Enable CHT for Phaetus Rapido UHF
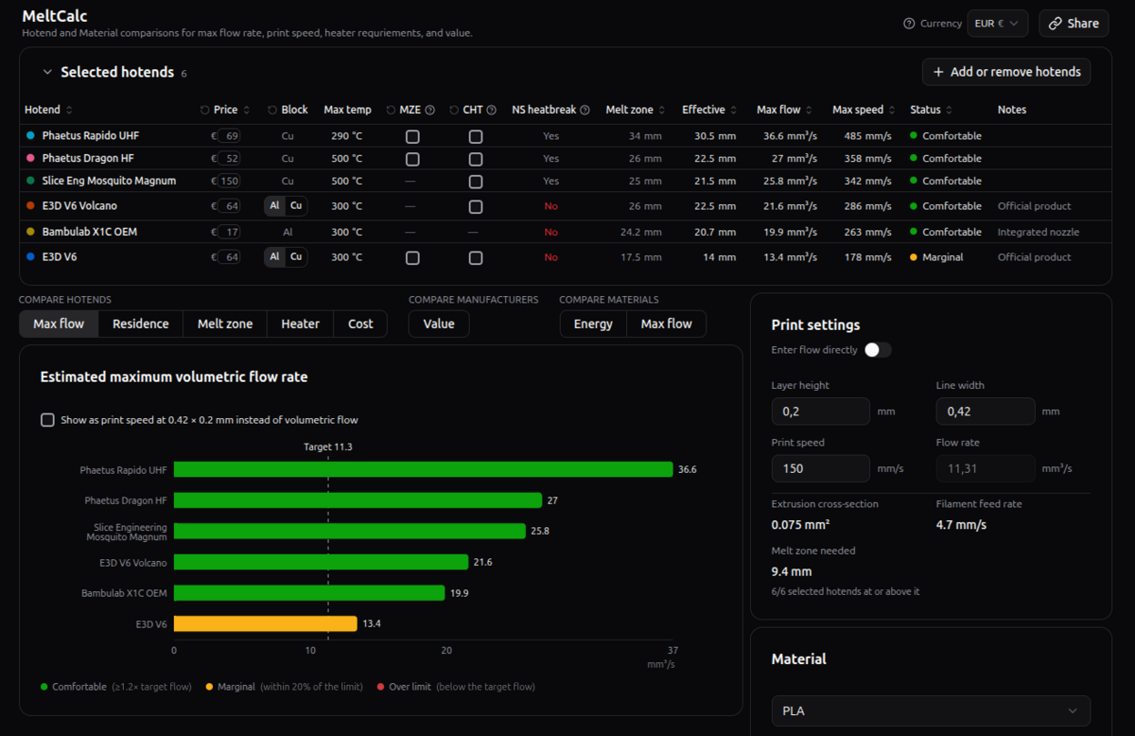Image resolution: width=1135 pixels, height=736 pixels. click(x=476, y=136)
